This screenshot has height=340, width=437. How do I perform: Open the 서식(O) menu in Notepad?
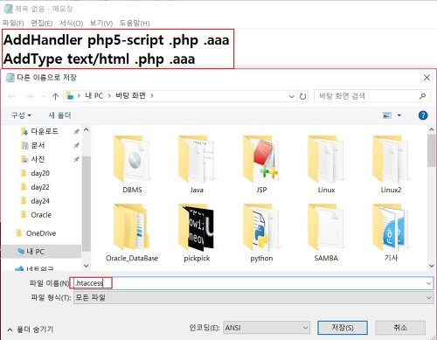[x=72, y=23]
